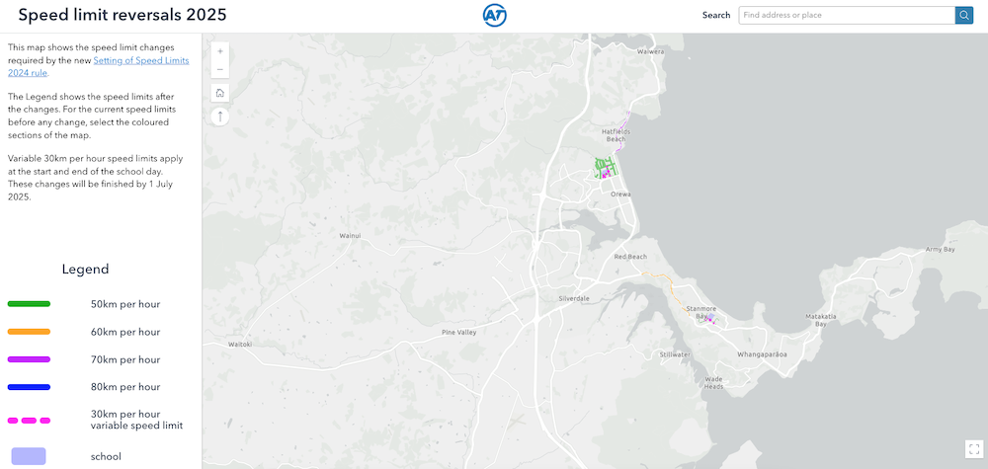Click the dashed pink 30km variable swatch
Image resolution: width=988 pixels, height=469 pixels.
[29, 421]
